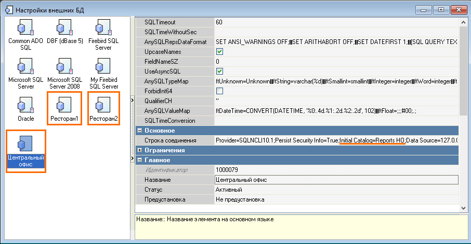471x244 pixels.
Task: Select the Ресторан1 database icon
Action: pyautogui.click(x=64, y=106)
